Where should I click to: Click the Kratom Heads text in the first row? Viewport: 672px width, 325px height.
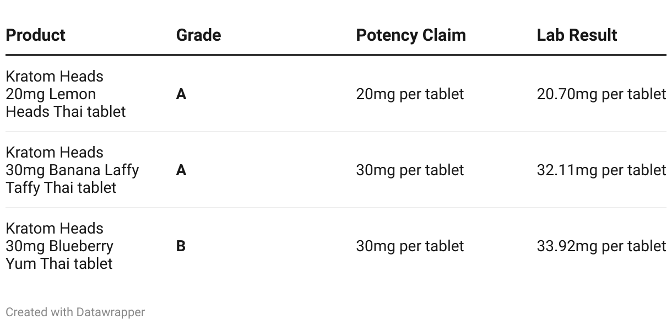(55, 76)
